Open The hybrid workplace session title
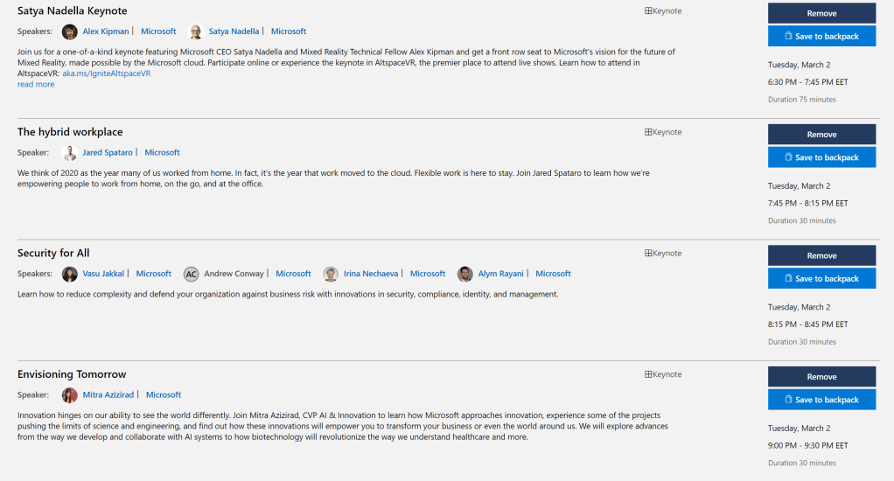The height and width of the screenshot is (481, 894). click(x=70, y=132)
